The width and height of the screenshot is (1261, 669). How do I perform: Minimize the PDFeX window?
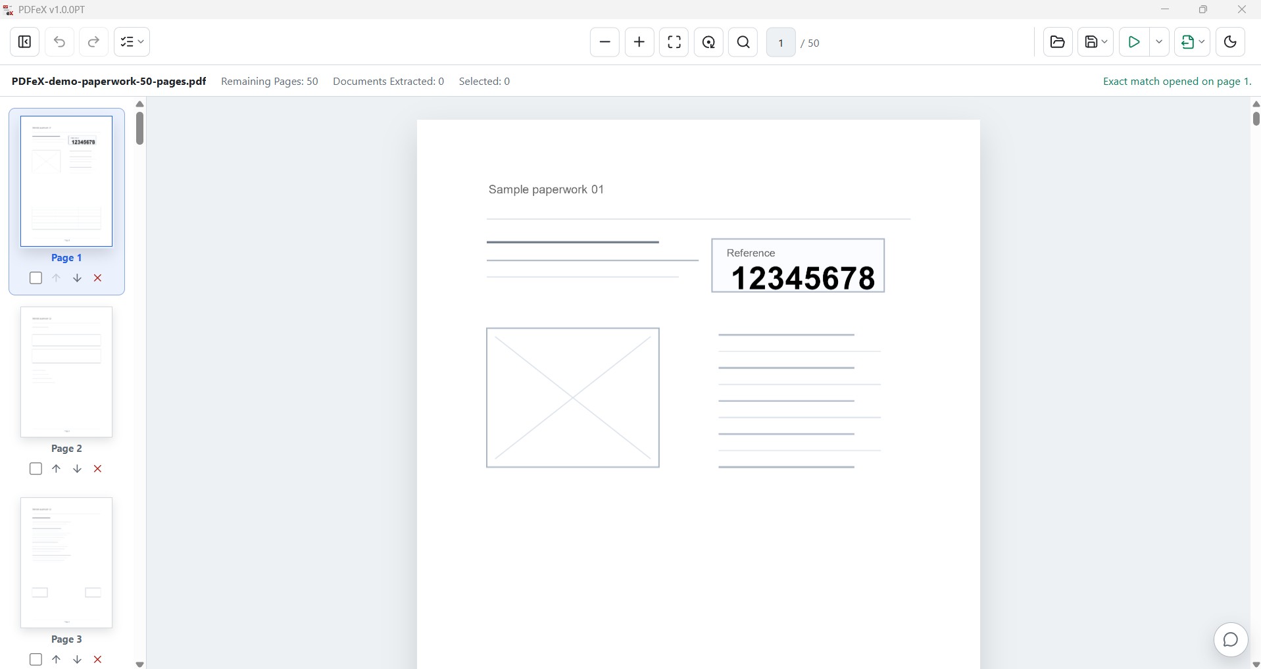pyautogui.click(x=1165, y=9)
